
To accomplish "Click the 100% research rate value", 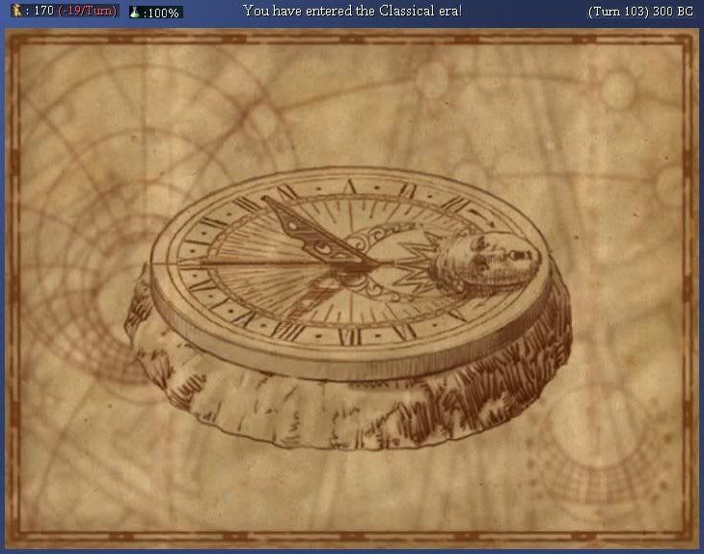I will (164, 13).
